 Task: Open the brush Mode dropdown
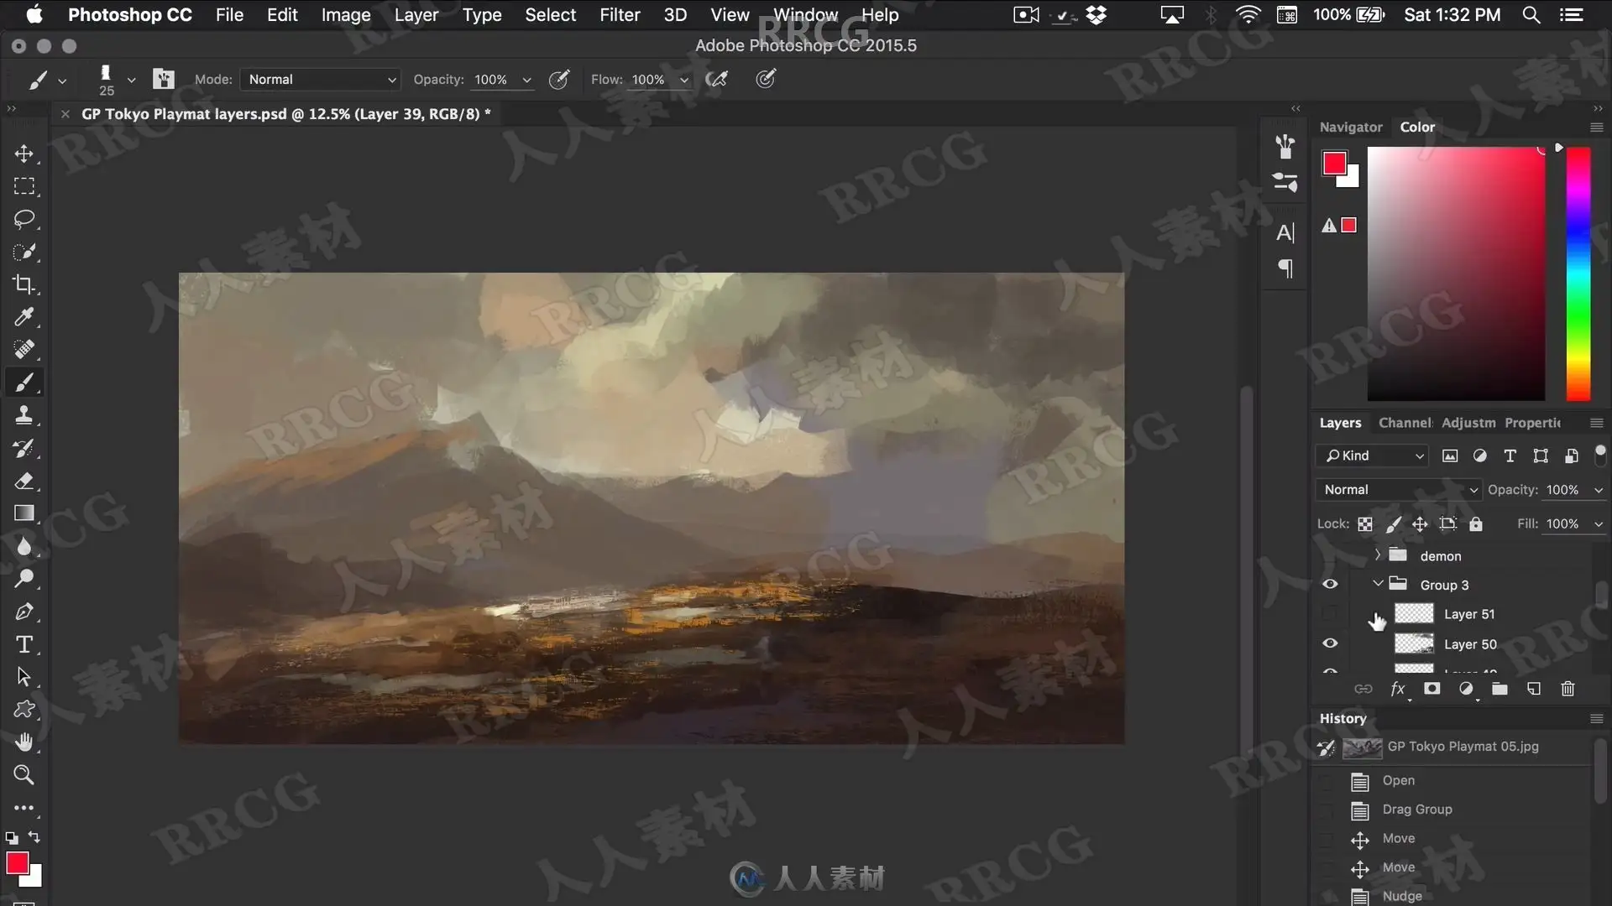coord(321,80)
